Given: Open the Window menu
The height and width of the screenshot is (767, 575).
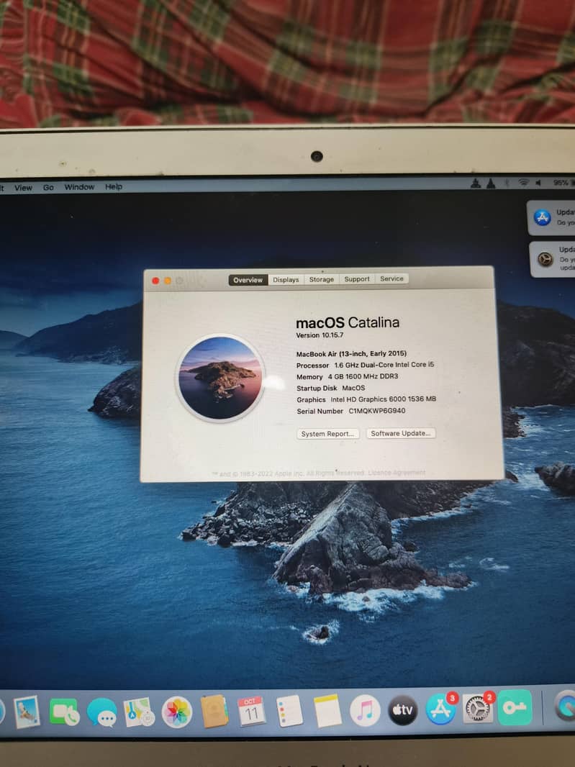Looking at the screenshot, I should [79, 187].
